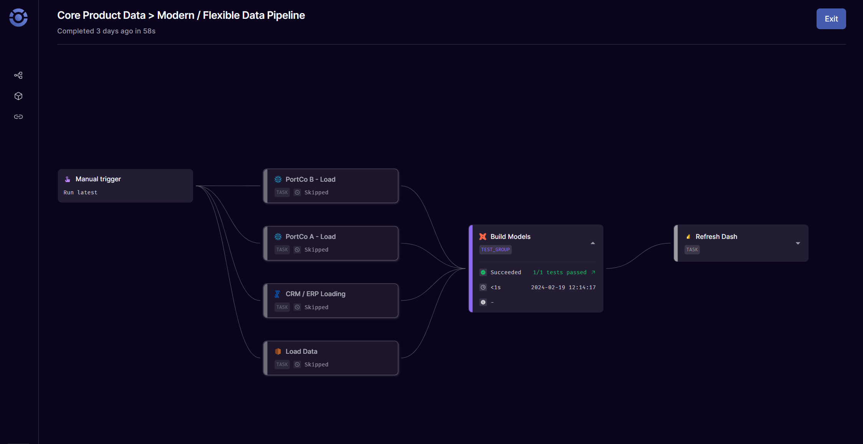Click the TEST_GROUP tag on Build Models

point(495,249)
